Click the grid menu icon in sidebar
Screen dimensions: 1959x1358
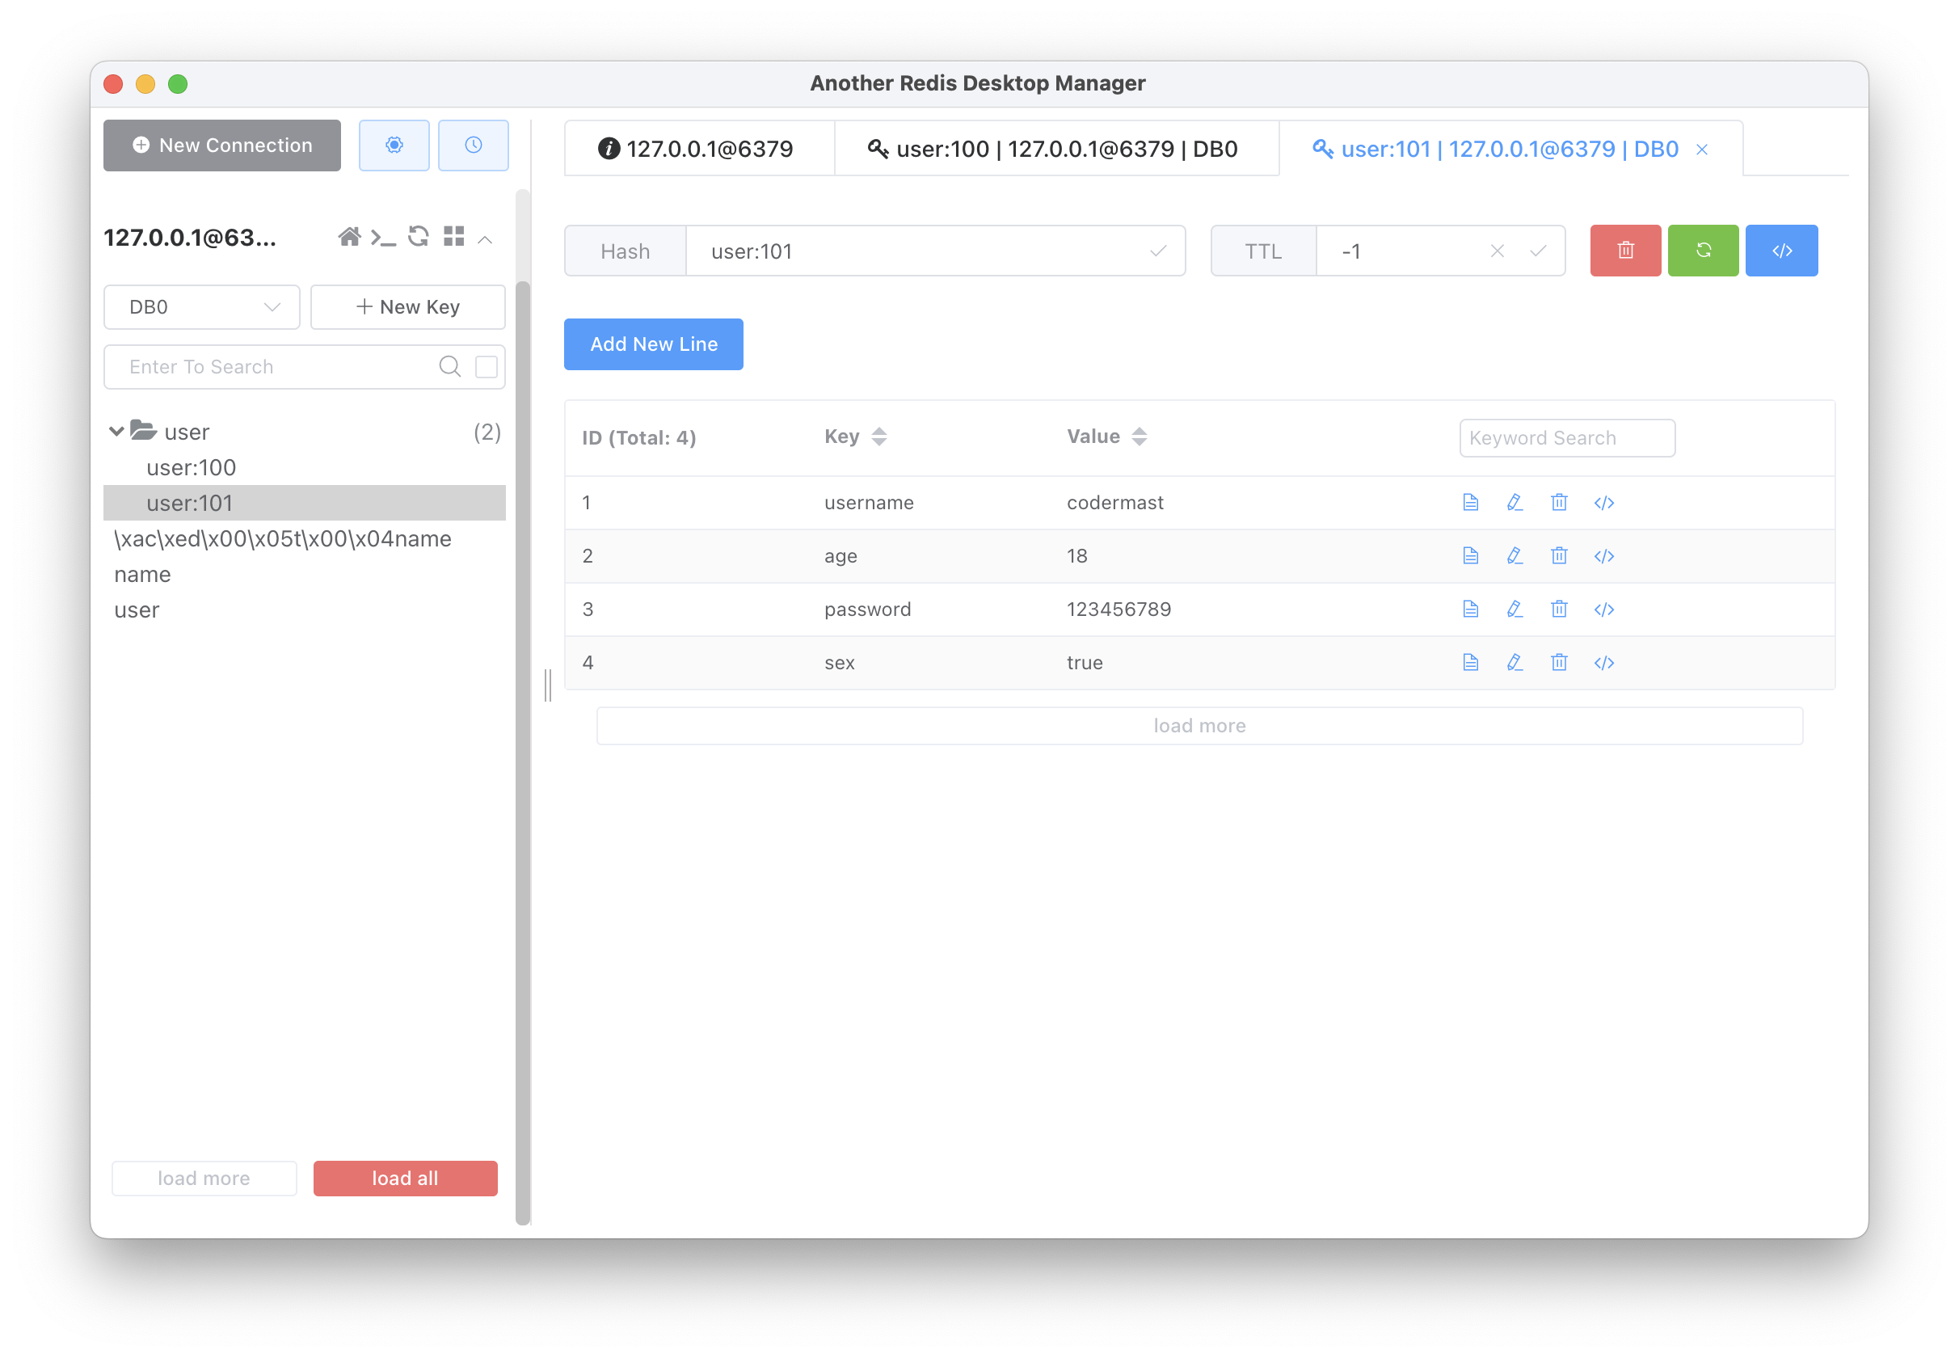click(x=454, y=237)
